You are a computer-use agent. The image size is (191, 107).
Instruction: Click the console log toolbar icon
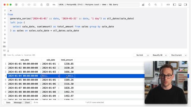click(168, 5)
